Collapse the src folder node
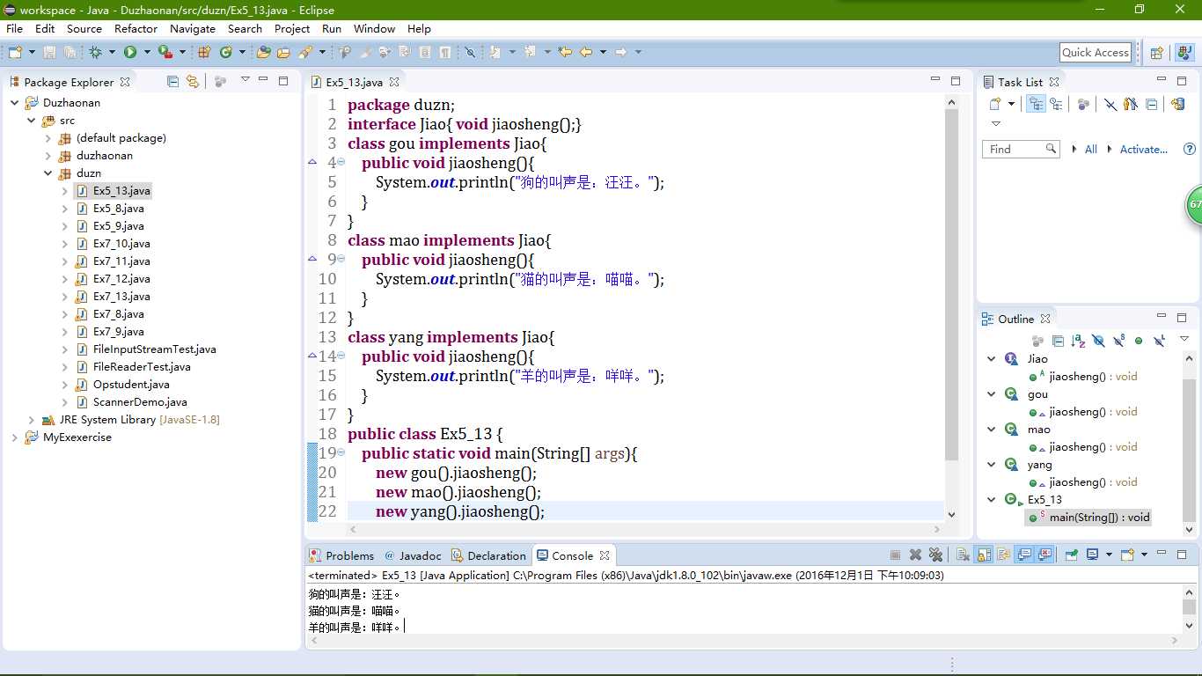Viewport: 1202px width, 676px height. click(32, 121)
